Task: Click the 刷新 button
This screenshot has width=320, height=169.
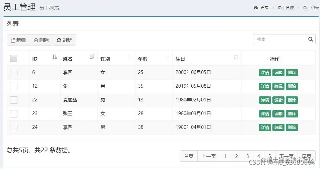Action: click(x=64, y=40)
